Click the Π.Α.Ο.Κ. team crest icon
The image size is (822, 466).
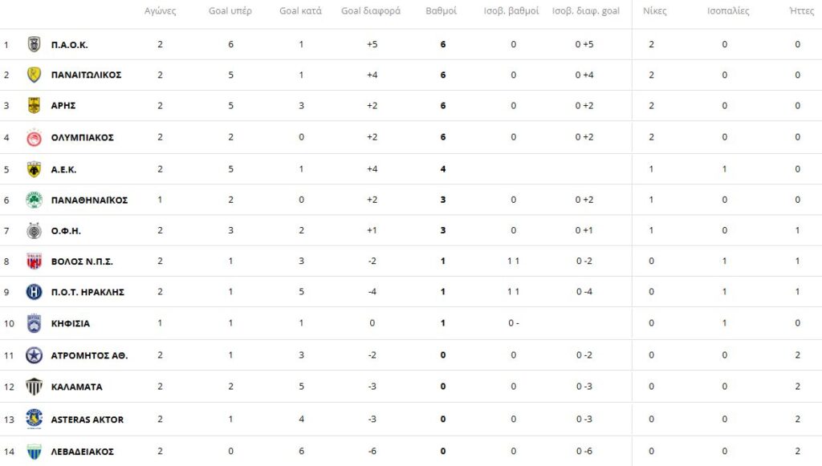click(x=34, y=44)
